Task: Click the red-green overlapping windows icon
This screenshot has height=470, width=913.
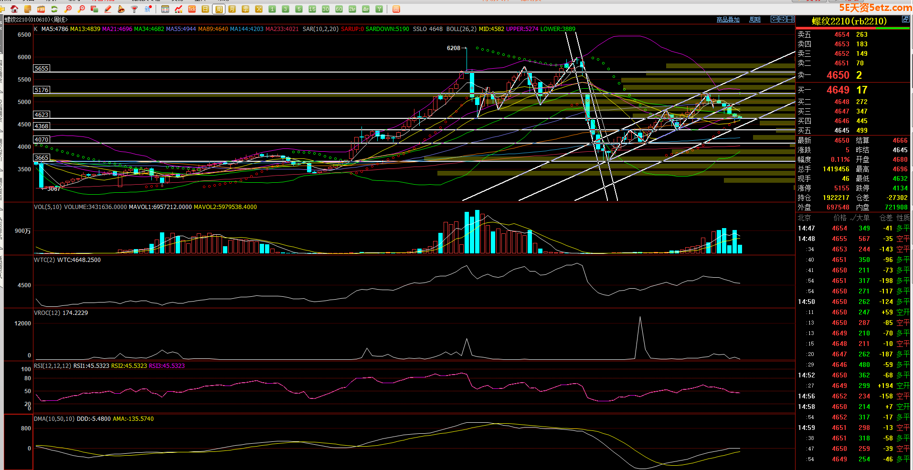Action: click(95, 9)
